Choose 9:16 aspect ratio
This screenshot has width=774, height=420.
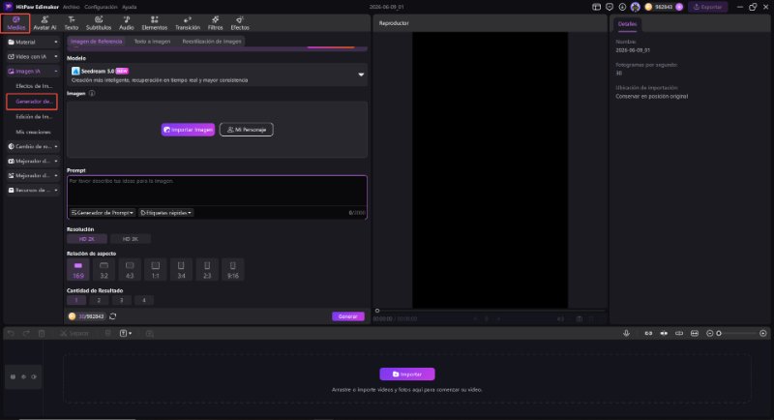coord(232,270)
